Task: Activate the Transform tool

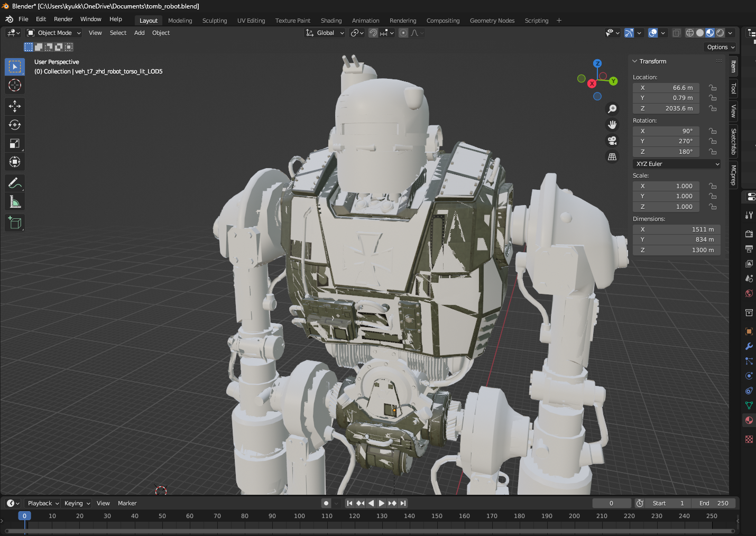Action: coord(15,162)
